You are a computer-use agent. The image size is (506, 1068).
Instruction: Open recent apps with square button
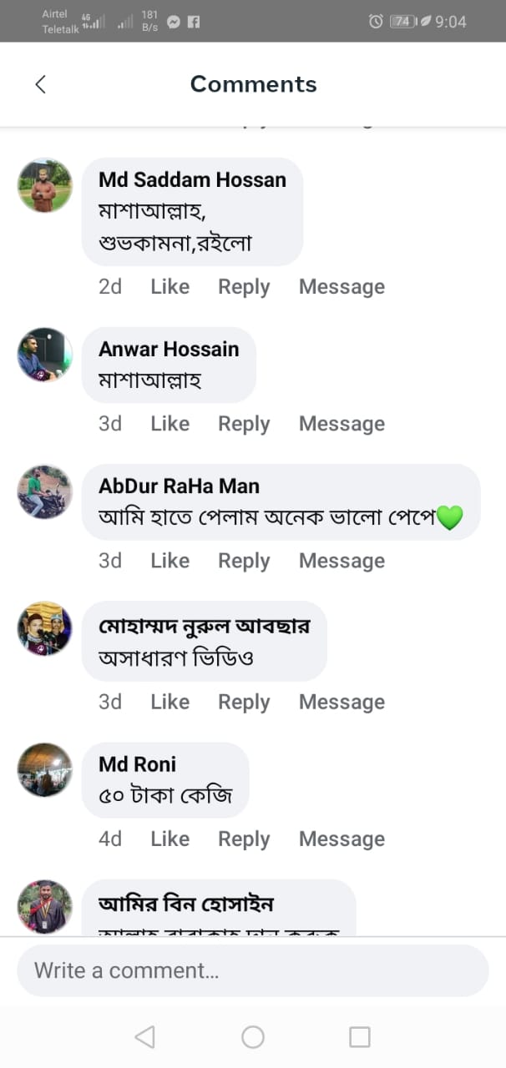359,1036
